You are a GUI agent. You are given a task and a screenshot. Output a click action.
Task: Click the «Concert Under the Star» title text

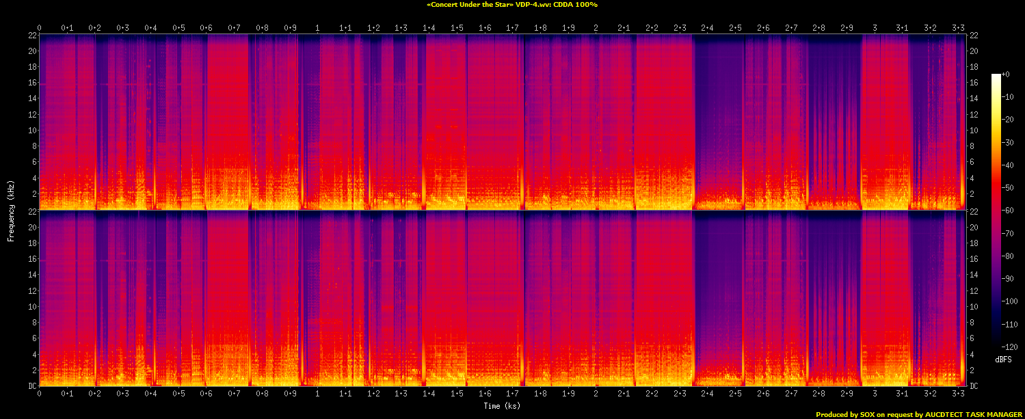click(x=511, y=5)
